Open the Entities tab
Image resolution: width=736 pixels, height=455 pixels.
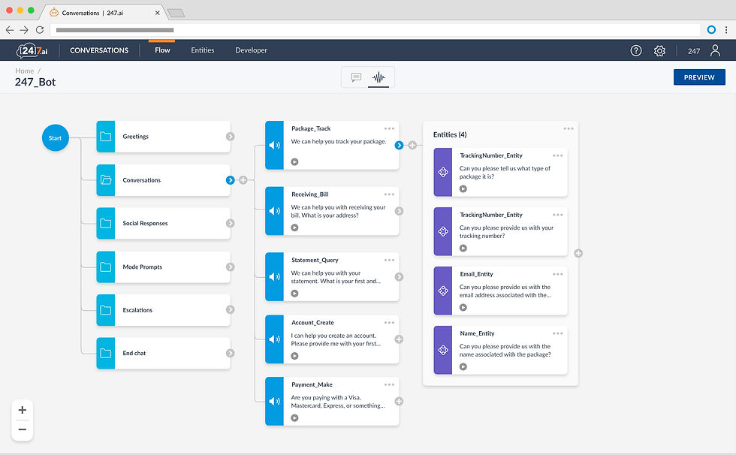point(202,50)
